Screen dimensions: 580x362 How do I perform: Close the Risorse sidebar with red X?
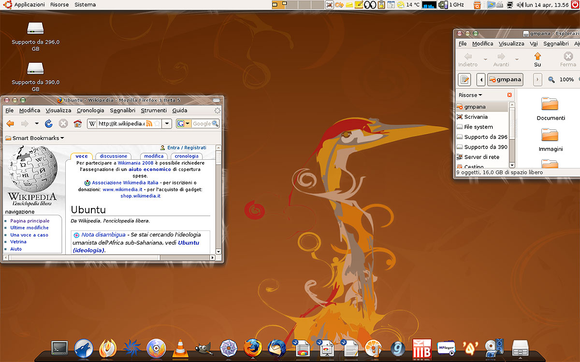point(509,95)
